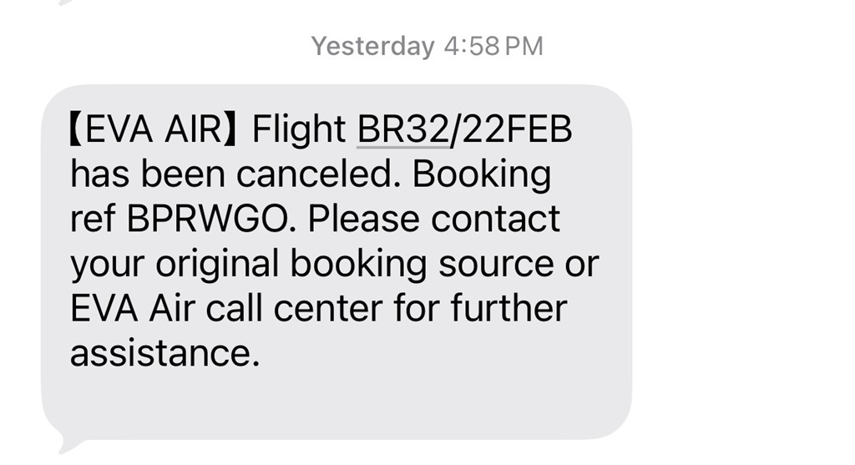
Task: Click the 22FEB date text
Action: click(513, 131)
